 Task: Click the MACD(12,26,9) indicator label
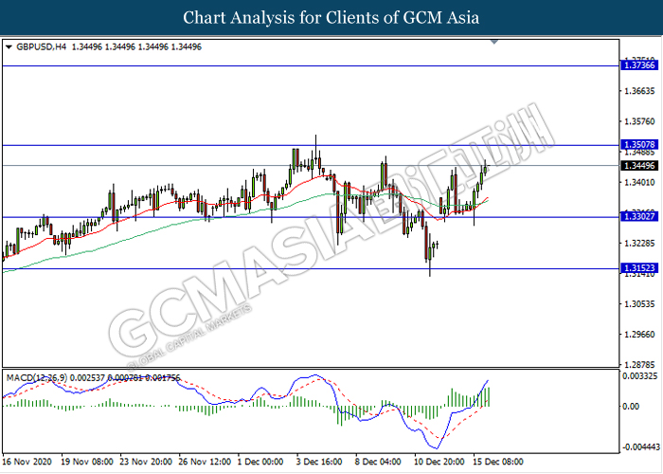pyautogui.click(x=37, y=377)
